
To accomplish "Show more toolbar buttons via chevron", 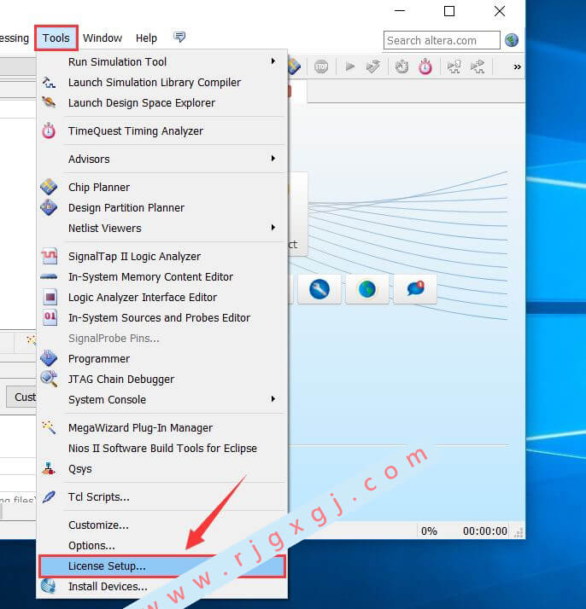I will coord(517,67).
